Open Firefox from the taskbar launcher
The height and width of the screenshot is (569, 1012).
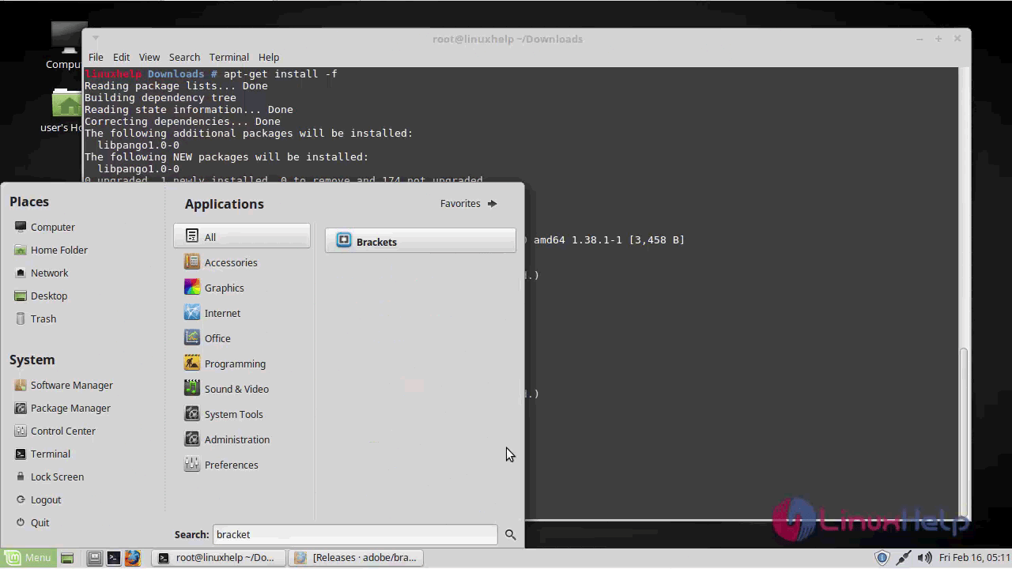pyautogui.click(x=133, y=557)
